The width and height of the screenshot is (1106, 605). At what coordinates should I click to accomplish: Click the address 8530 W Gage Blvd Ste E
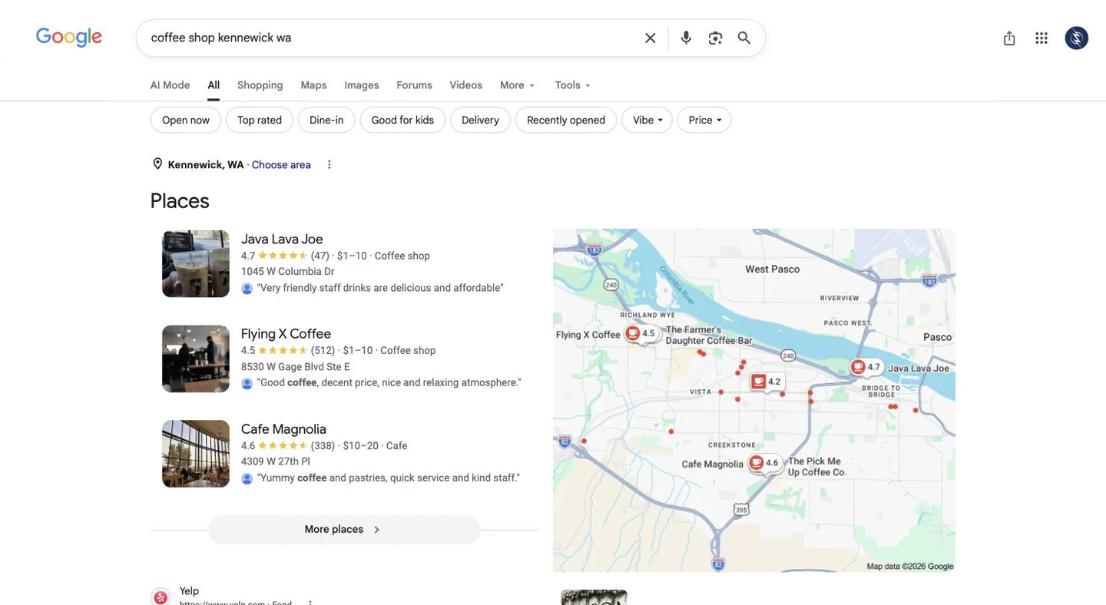click(295, 367)
